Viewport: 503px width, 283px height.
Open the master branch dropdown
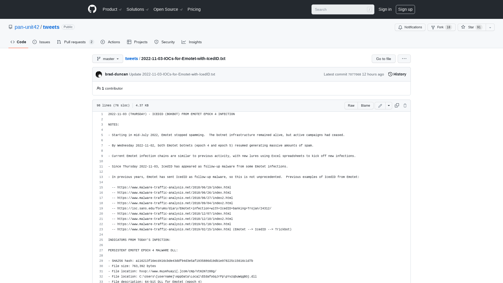tap(107, 59)
